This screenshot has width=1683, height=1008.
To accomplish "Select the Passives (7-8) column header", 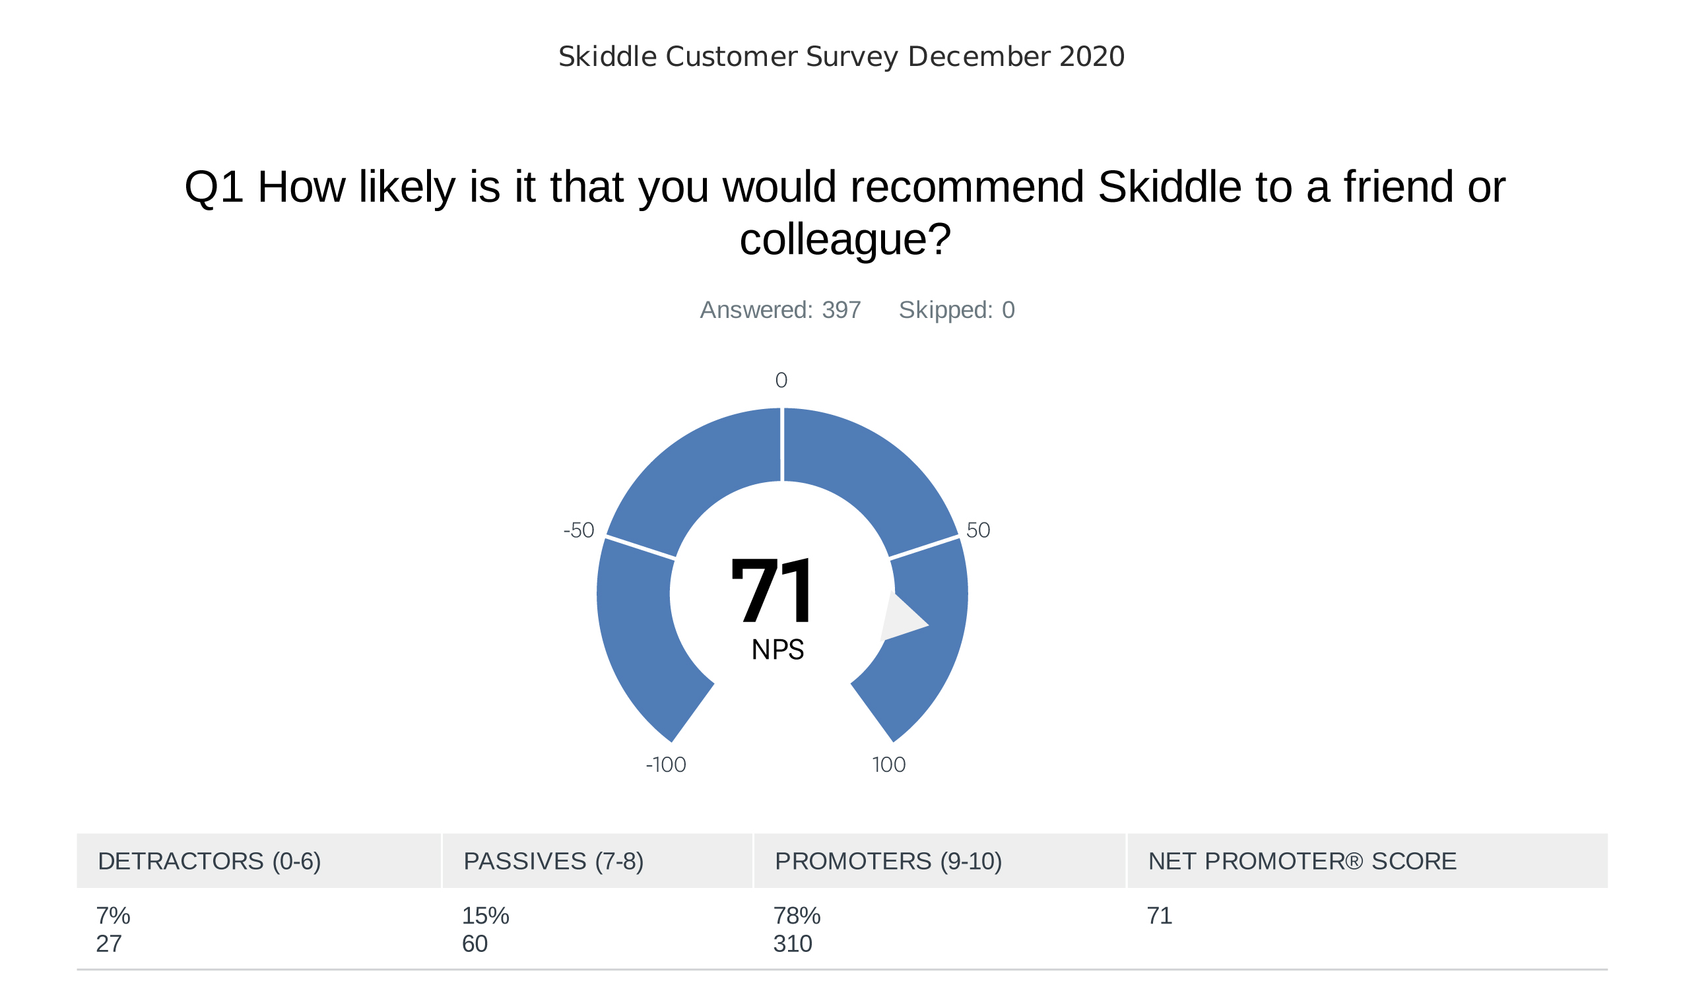I will pyautogui.click(x=597, y=861).
